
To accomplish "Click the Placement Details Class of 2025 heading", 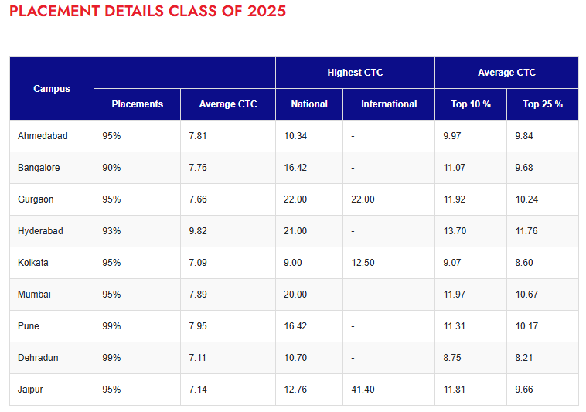I will click(x=148, y=12).
